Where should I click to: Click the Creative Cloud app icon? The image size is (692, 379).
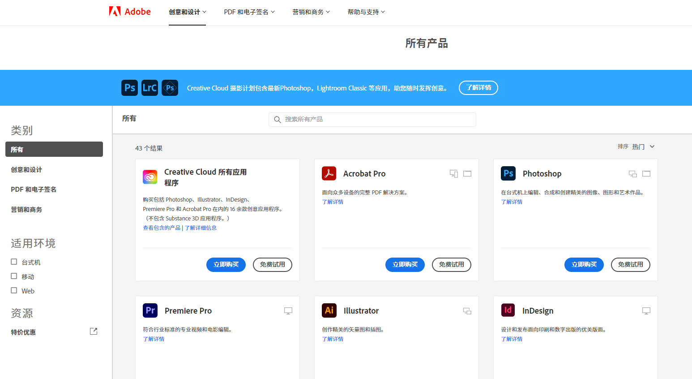[150, 177]
